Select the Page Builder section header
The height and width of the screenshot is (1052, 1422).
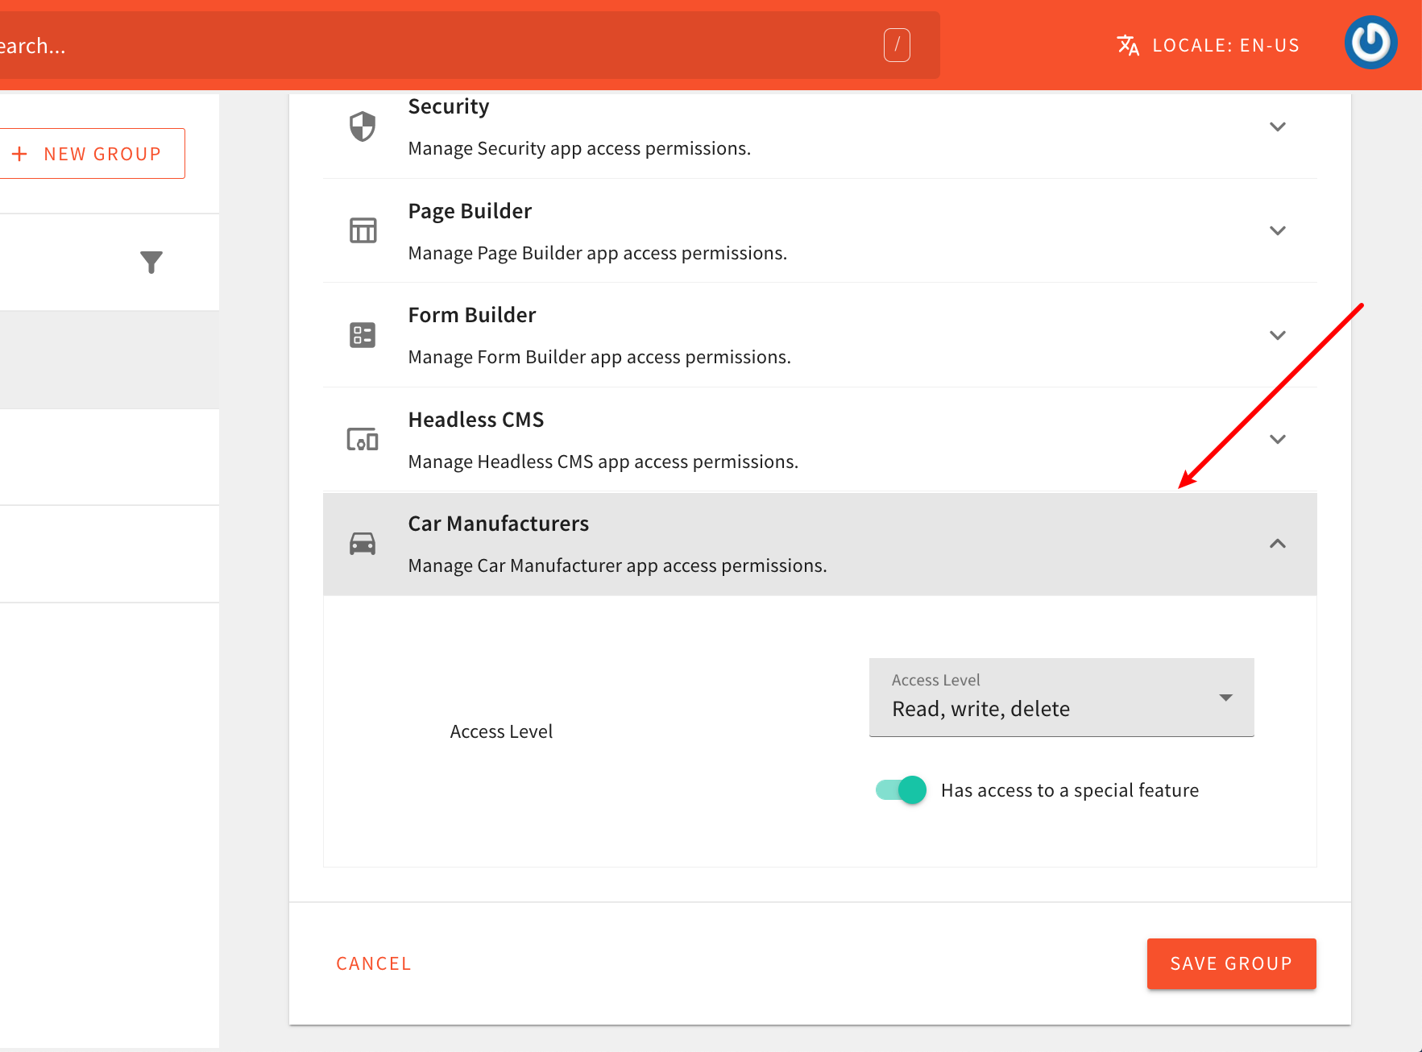point(470,211)
